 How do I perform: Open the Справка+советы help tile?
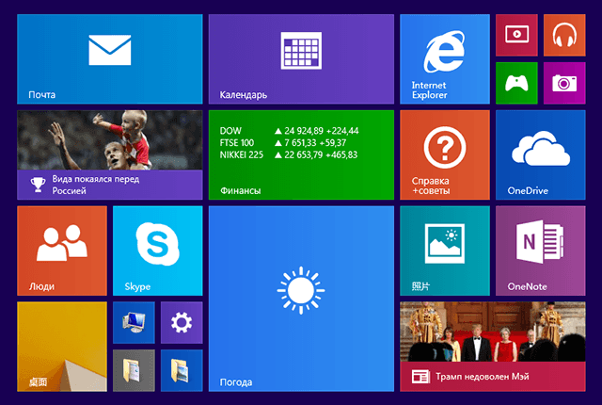pyautogui.click(x=445, y=154)
